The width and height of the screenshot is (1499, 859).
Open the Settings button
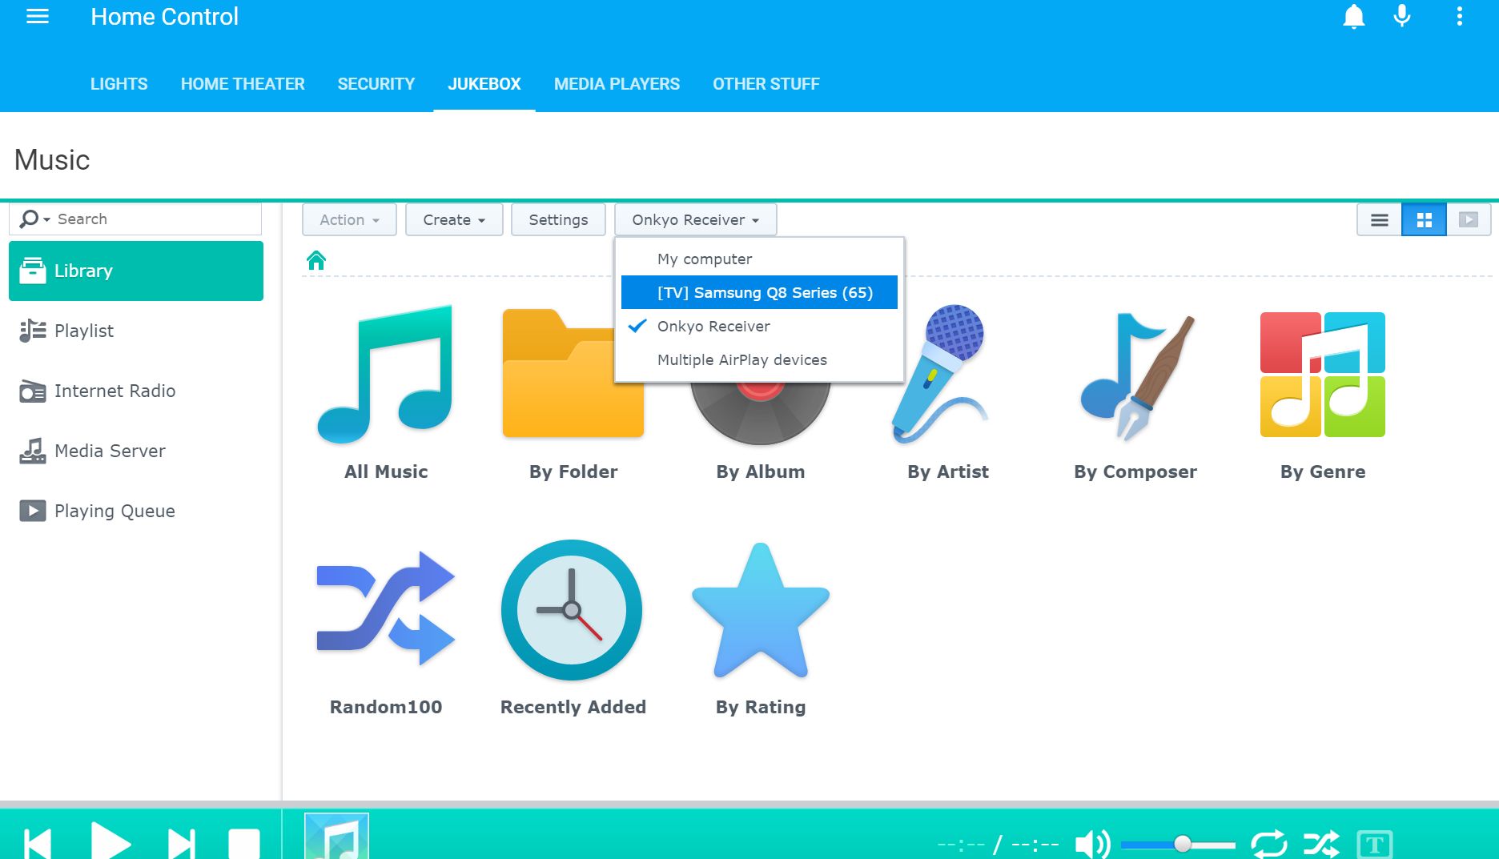coord(558,220)
